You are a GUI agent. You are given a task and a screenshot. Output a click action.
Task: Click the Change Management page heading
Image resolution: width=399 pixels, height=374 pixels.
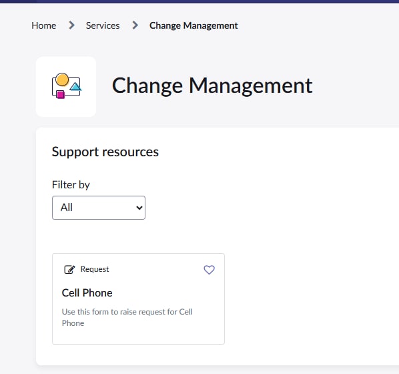(212, 86)
